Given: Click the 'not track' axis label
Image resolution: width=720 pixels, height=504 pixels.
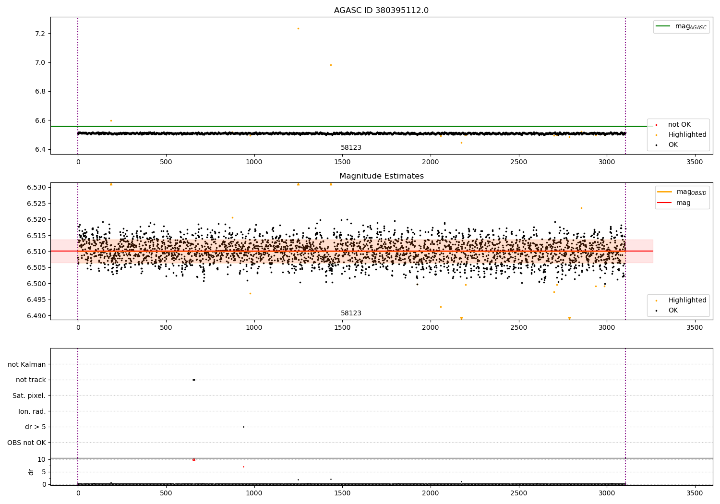Looking at the screenshot, I should pos(31,380).
